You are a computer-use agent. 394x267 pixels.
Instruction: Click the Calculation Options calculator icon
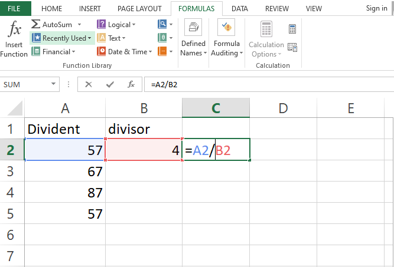click(x=266, y=29)
